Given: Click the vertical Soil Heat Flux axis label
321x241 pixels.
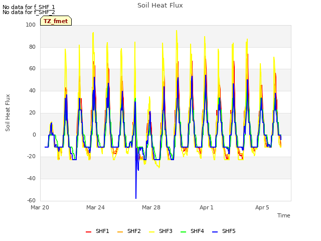Looking at the screenshot, I should click(8, 112).
